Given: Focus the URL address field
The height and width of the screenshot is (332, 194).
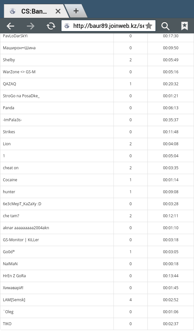Looking at the screenshot, I should pos(109,26).
